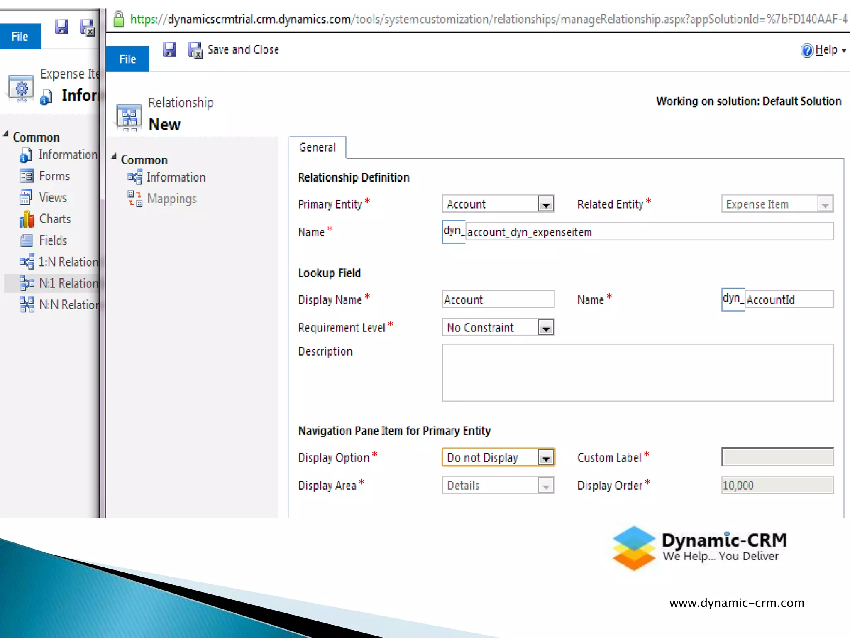The image size is (850, 638).
Task: Open Charts in the Expense Item window
Action: coord(55,219)
